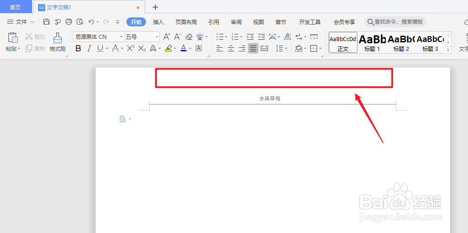Apply superscript X² formatting
The image size is (468, 233).
[x=131, y=48]
